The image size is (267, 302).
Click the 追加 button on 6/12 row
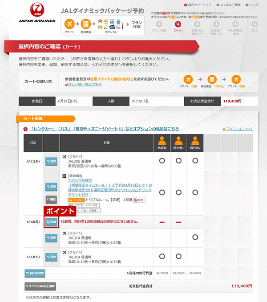(51, 222)
